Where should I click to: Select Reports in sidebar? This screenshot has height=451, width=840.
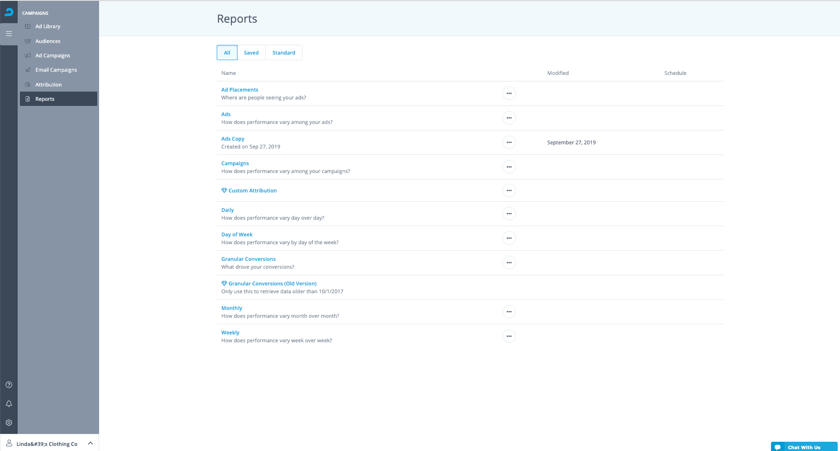[58, 99]
